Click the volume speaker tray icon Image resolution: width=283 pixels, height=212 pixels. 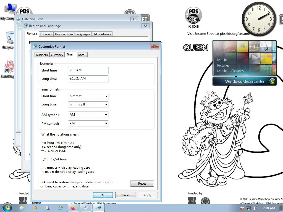[x=255, y=208]
